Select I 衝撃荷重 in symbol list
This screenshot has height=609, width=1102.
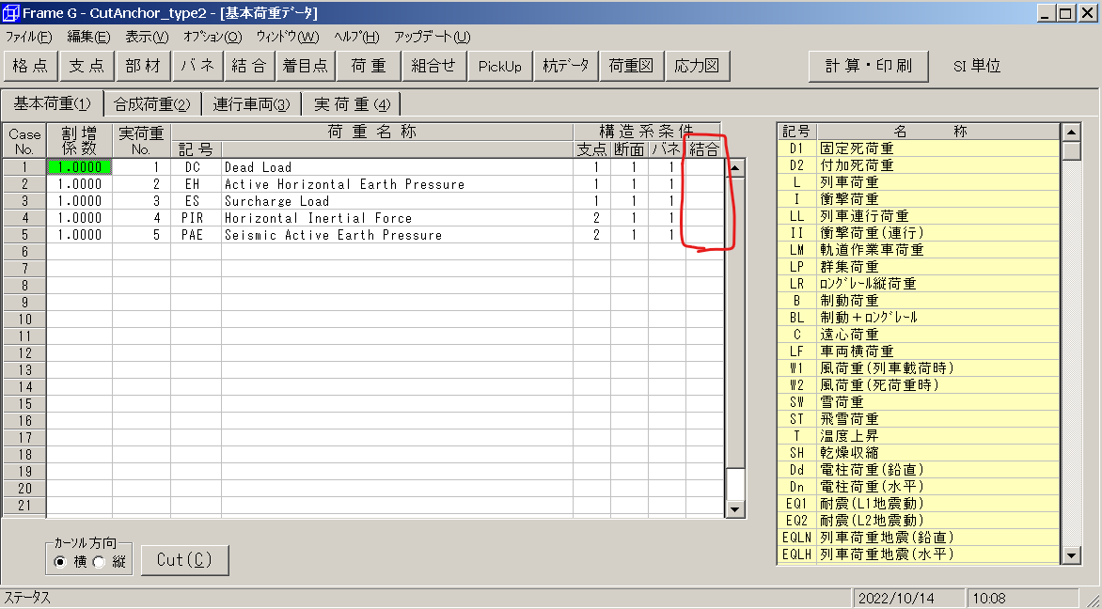[919, 199]
